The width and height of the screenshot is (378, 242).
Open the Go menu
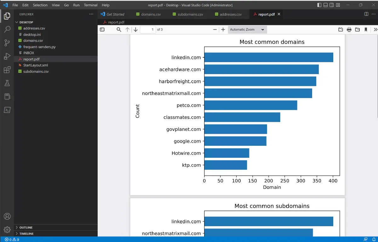tap(66, 5)
